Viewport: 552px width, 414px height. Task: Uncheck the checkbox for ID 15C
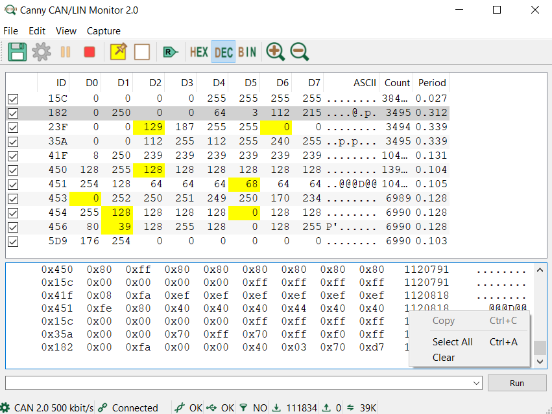13,99
